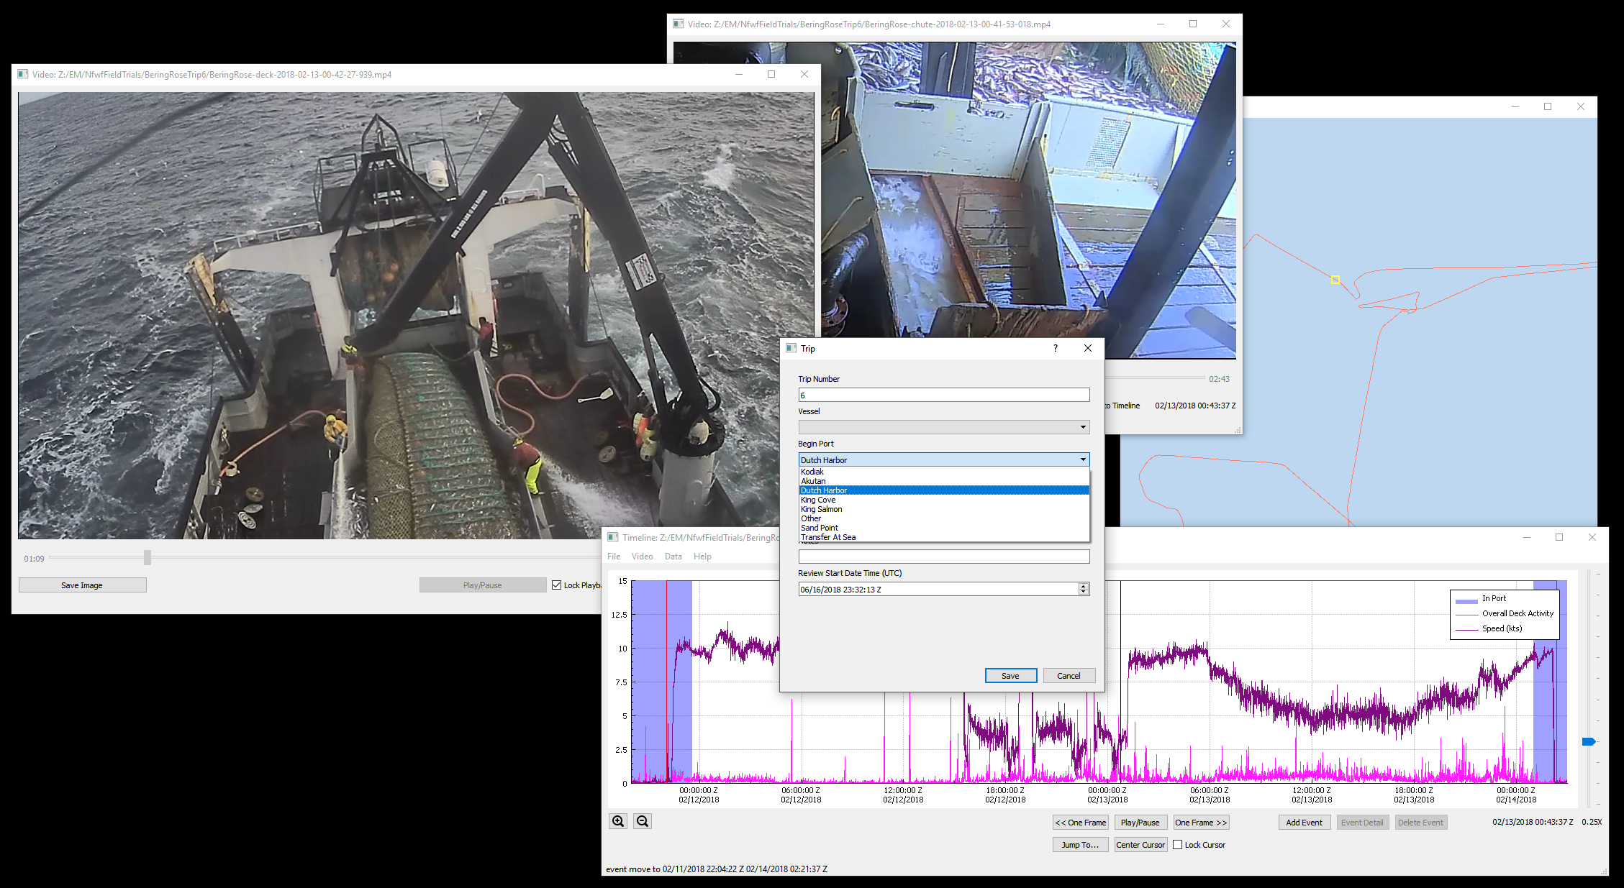Open the Data menu in Timeline

pyautogui.click(x=673, y=557)
